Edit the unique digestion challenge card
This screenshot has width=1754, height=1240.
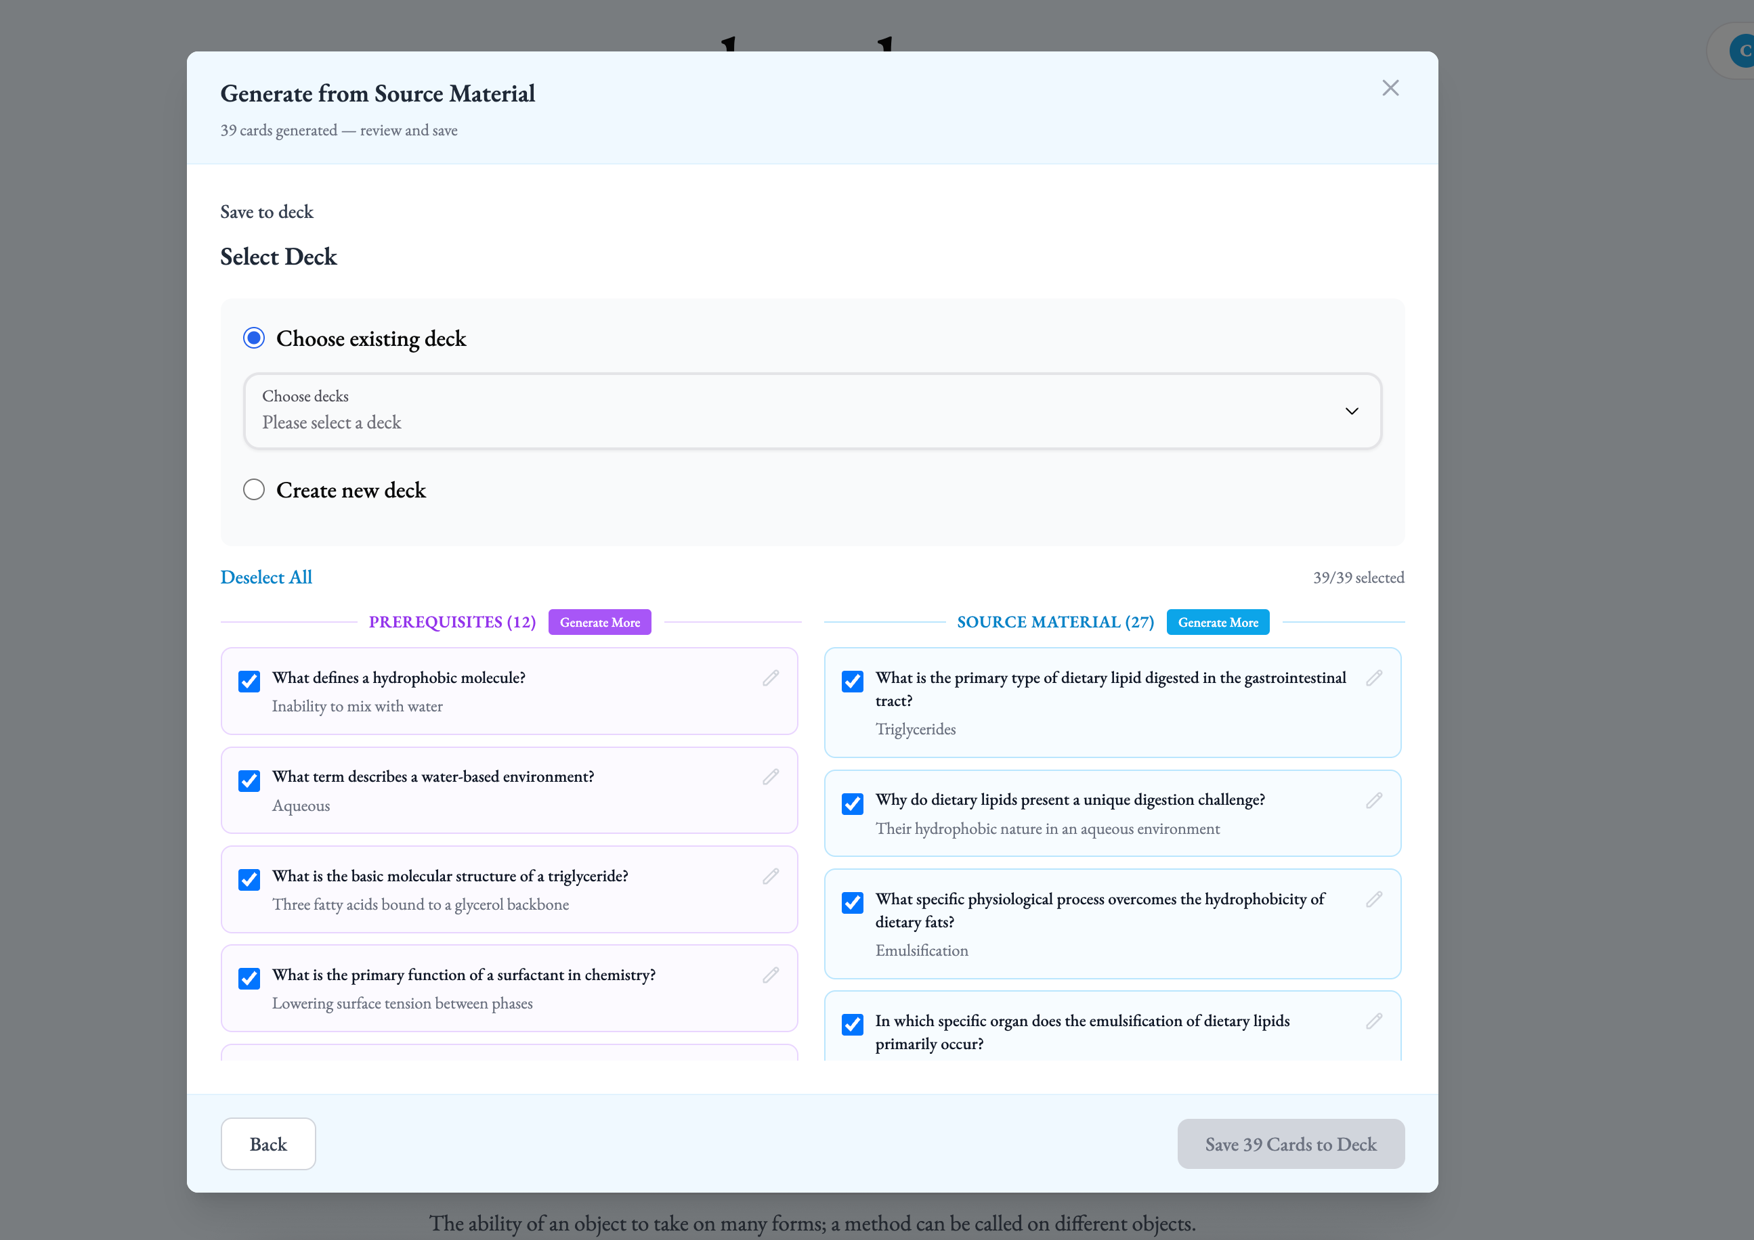1373,800
